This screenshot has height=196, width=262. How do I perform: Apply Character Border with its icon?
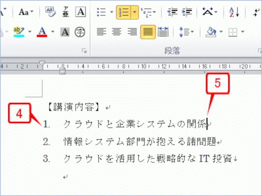pos(81,11)
